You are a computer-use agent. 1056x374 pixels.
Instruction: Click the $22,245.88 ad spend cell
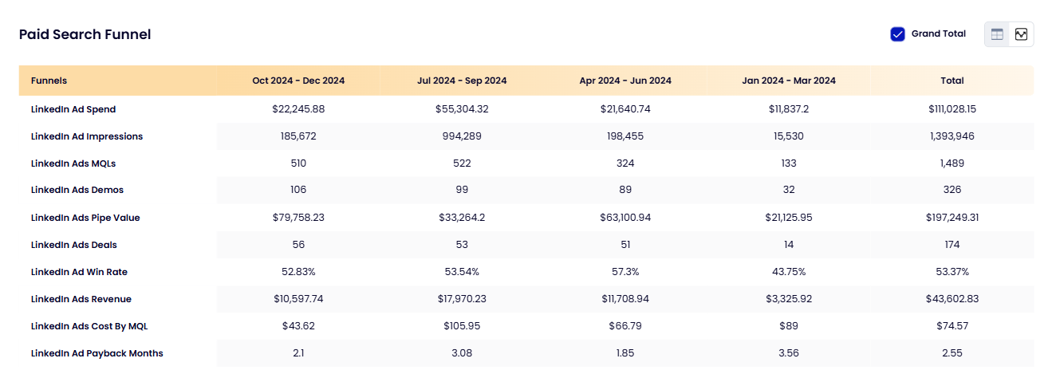tap(298, 109)
